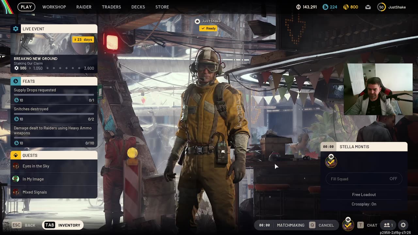This screenshot has height=235, width=418.
Task: Open the party members icon showing 1
Action: pyautogui.click(x=388, y=225)
